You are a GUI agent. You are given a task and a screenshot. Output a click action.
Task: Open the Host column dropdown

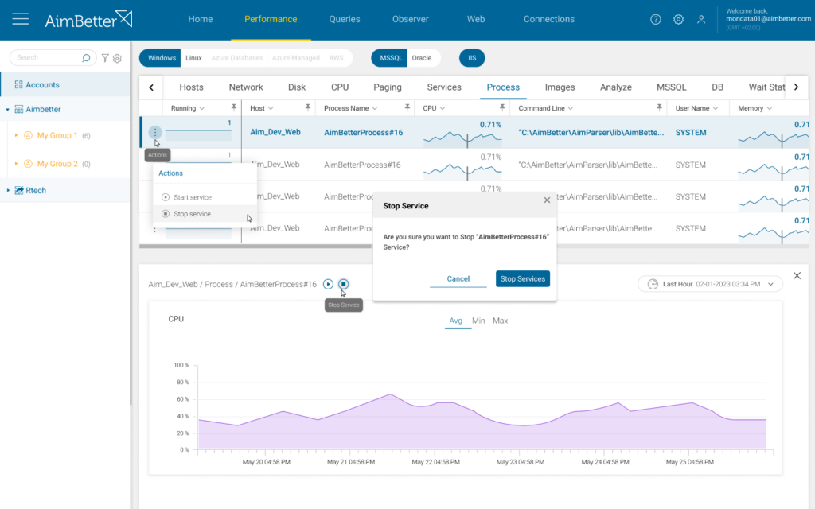tap(271, 108)
